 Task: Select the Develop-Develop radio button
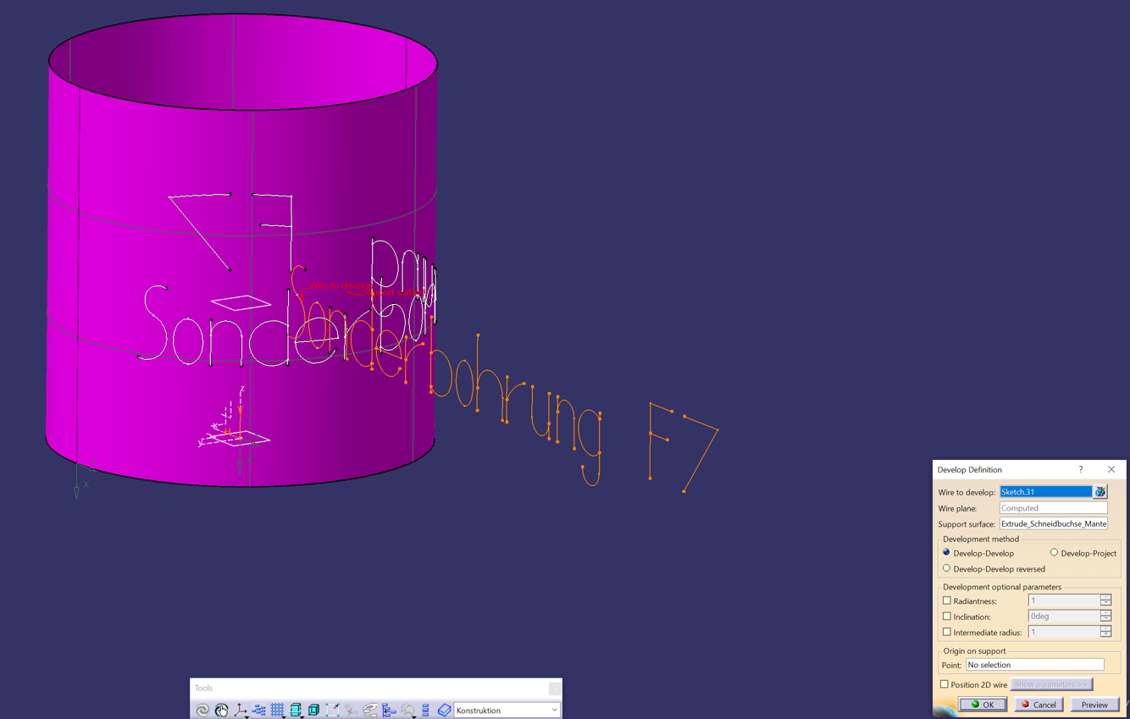tap(946, 553)
